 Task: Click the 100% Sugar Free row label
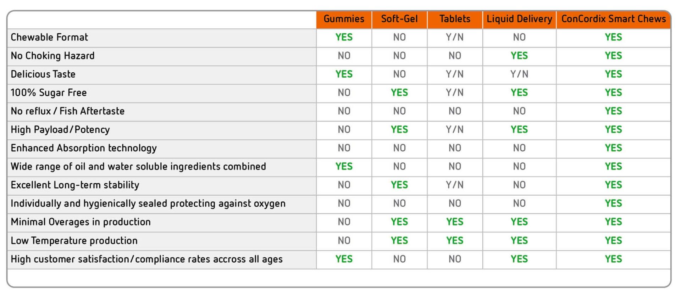tap(49, 93)
